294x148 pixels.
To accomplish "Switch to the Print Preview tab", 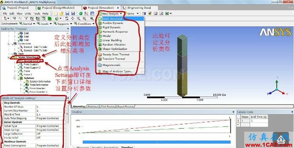I will 108,106.
